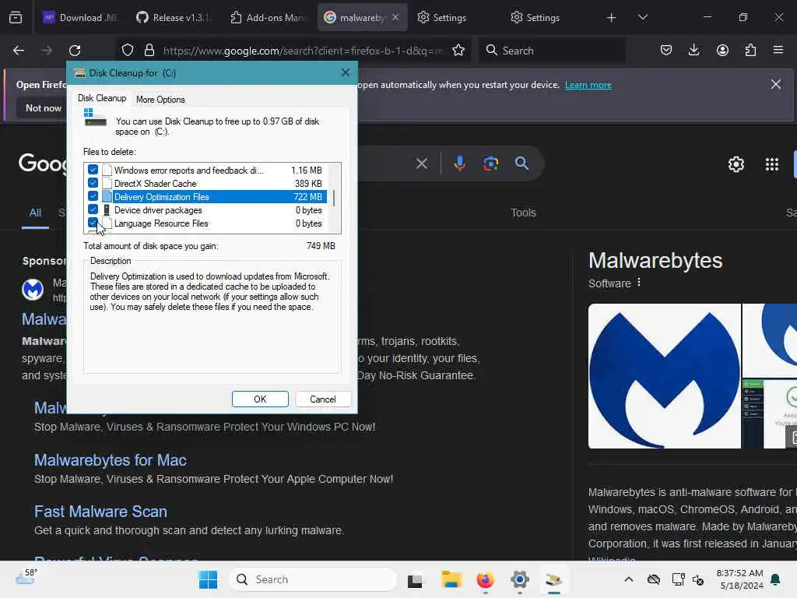The height and width of the screenshot is (598, 797).
Task: Go back using the browser back arrow
Action: pos(19,51)
